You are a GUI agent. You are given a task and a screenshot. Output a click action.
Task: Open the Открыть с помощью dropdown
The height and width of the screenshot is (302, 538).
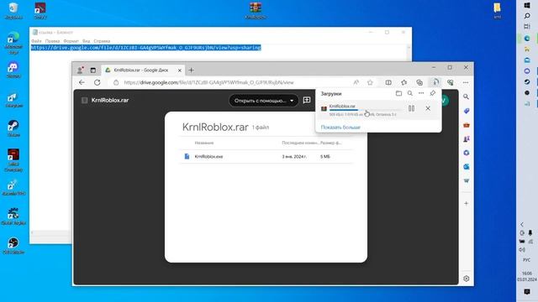(263, 101)
